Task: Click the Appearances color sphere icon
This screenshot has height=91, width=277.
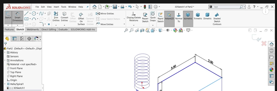Action: [271, 70]
